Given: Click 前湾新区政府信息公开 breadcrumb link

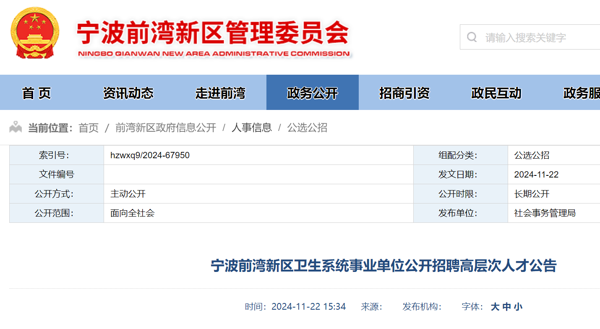Looking at the screenshot, I should [x=166, y=128].
